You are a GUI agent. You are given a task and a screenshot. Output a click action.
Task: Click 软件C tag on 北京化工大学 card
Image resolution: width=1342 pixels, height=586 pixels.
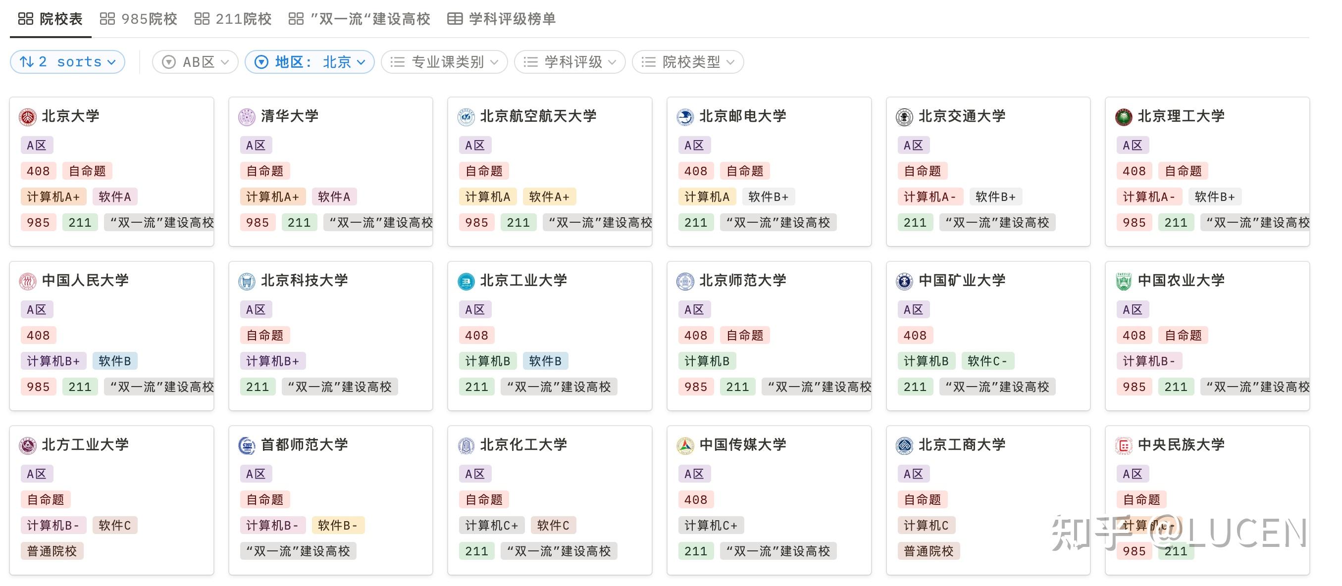[x=553, y=526]
